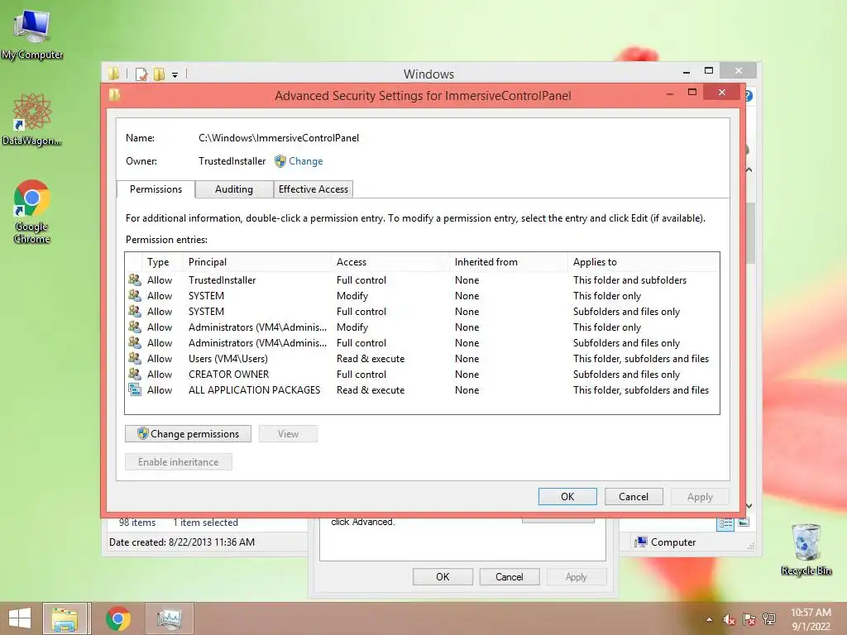This screenshot has width=847, height=635.
Task: Click the user icon of CREATOR OWNER row
Action: click(135, 374)
